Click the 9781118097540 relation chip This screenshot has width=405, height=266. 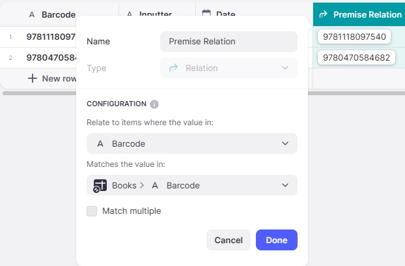click(x=355, y=36)
